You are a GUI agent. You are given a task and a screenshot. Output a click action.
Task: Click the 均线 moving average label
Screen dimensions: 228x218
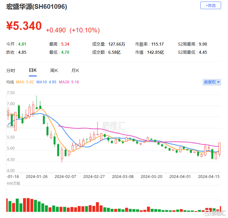pyautogui.click(x=10, y=82)
